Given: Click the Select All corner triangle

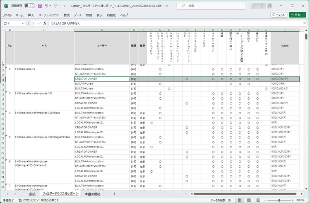Looking at the screenshot, I should click(x=3, y=30).
